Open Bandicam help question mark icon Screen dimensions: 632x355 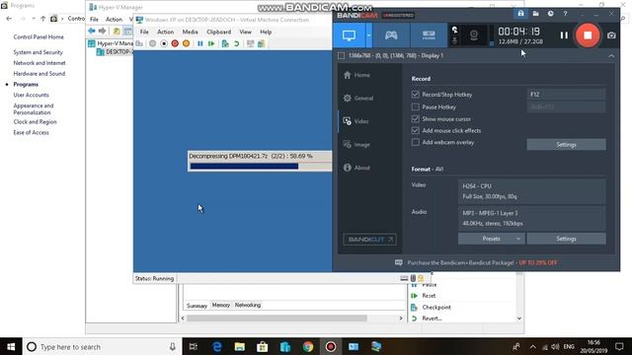[x=566, y=13]
